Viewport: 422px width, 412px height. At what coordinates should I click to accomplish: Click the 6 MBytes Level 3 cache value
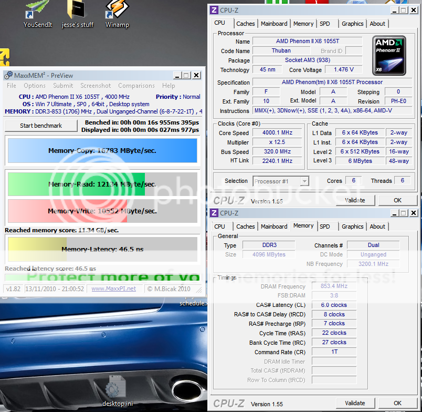[360, 161]
